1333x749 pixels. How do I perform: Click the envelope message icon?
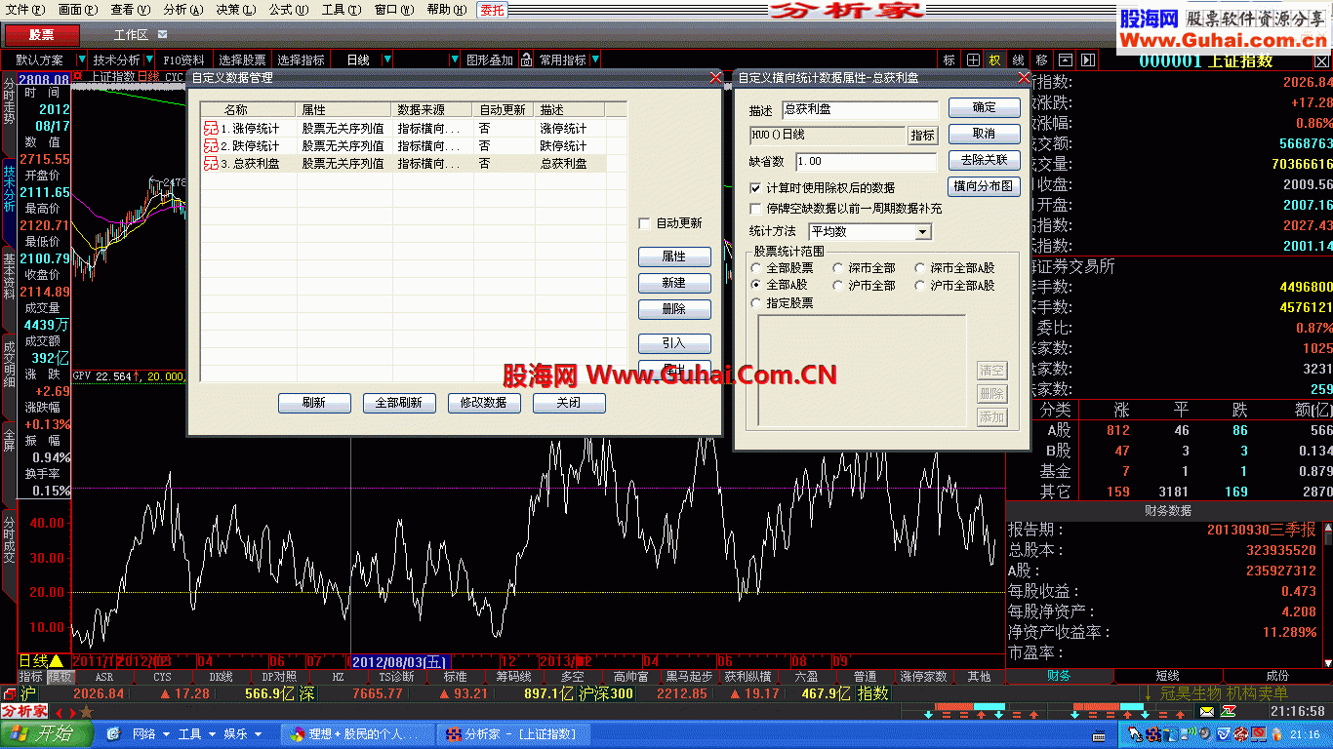[x=1206, y=713]
